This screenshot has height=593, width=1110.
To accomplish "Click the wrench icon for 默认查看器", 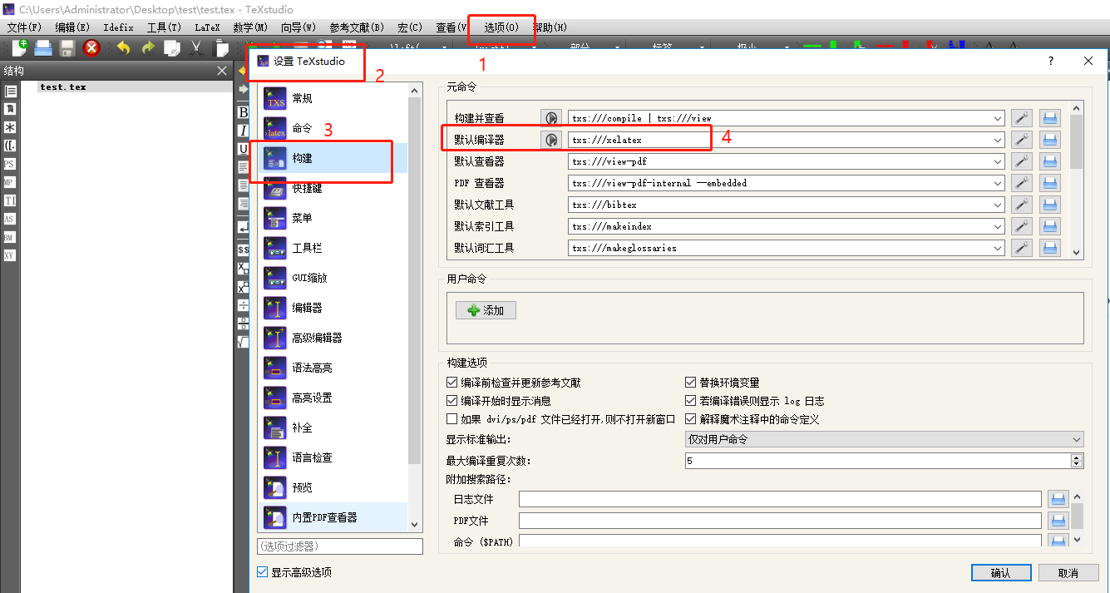I will click(x=1022, y=161).
